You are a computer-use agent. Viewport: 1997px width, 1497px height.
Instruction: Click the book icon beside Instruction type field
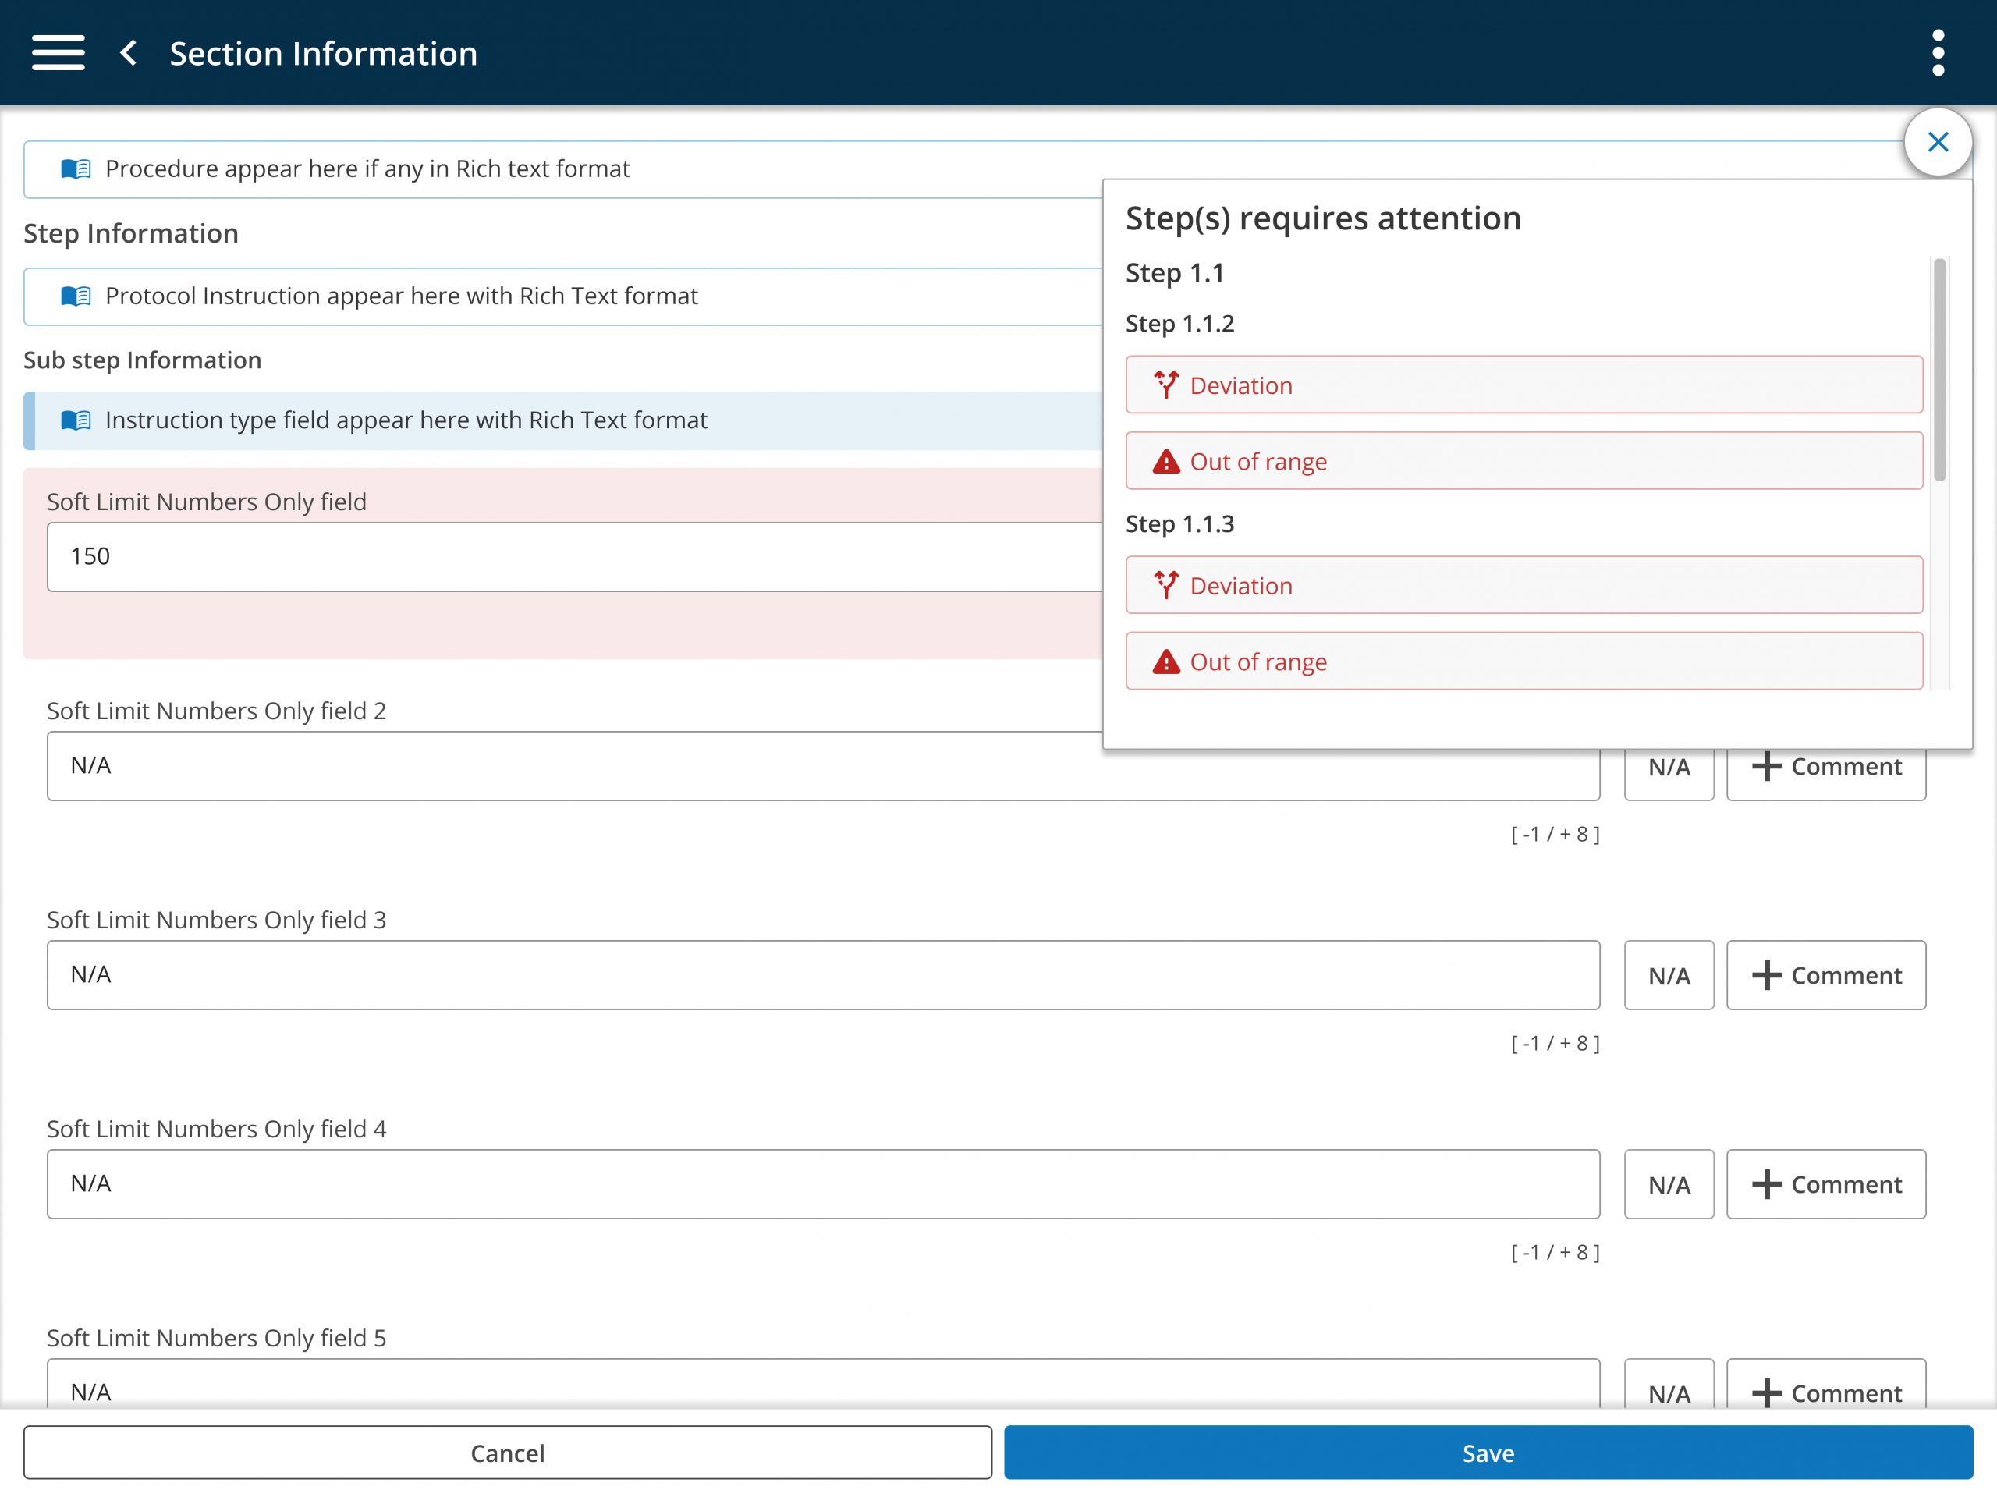(76, 420)
